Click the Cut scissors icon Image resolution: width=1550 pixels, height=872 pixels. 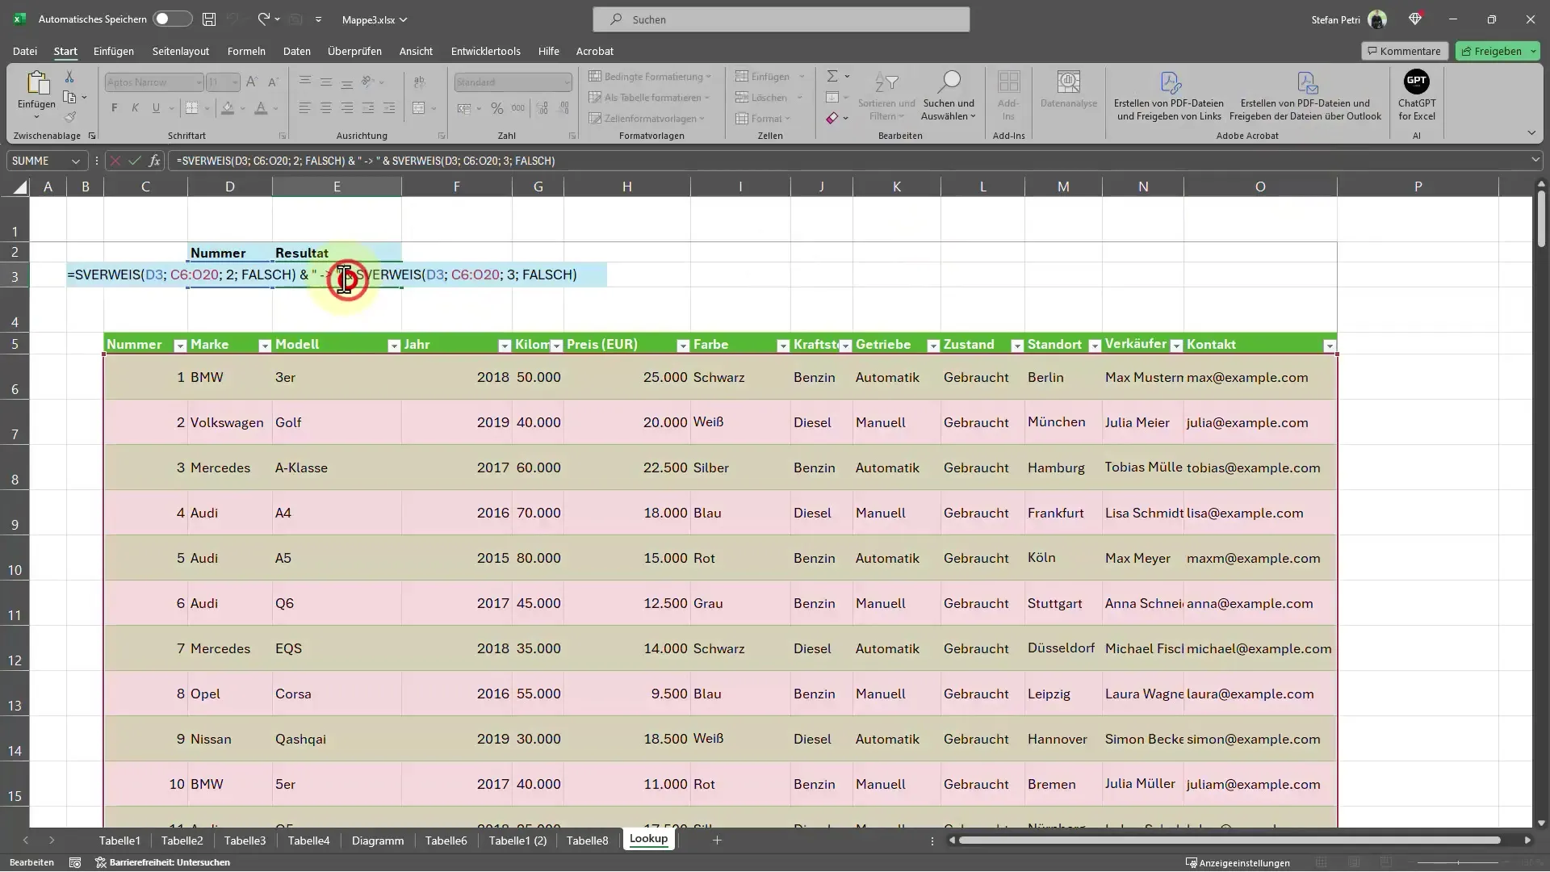pyautogui.click(x=69, y=77)
